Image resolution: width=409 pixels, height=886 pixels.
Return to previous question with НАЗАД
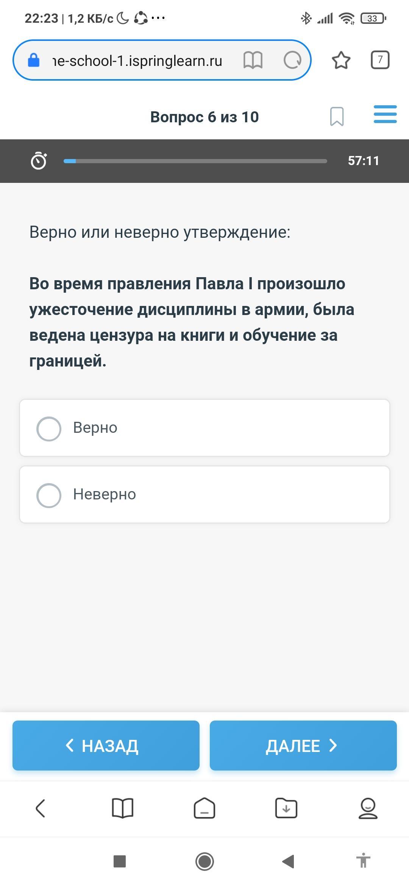106,746
